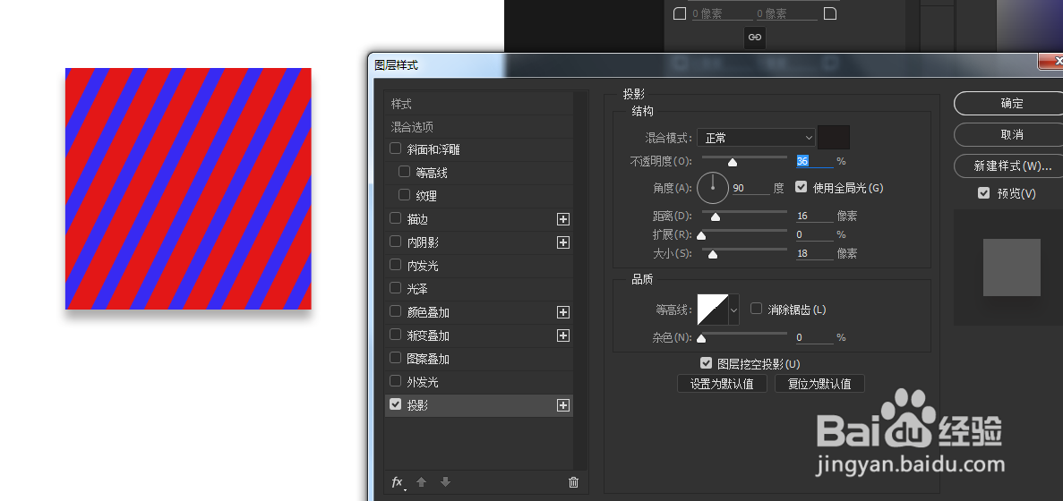The width and height of the screenshot is (1063, 501).
Task: Click the opacity value field
Action: pyautogui.click(x=814, y=161)
